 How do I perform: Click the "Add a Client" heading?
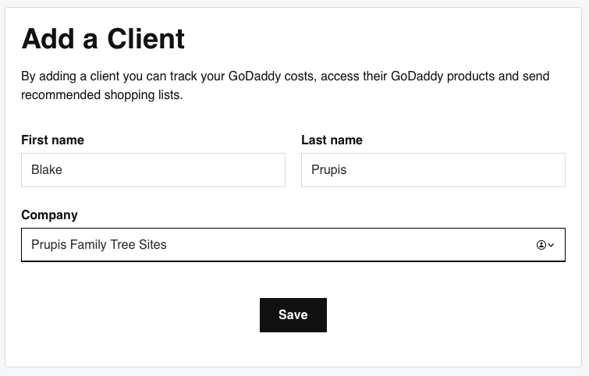[103, 39]
